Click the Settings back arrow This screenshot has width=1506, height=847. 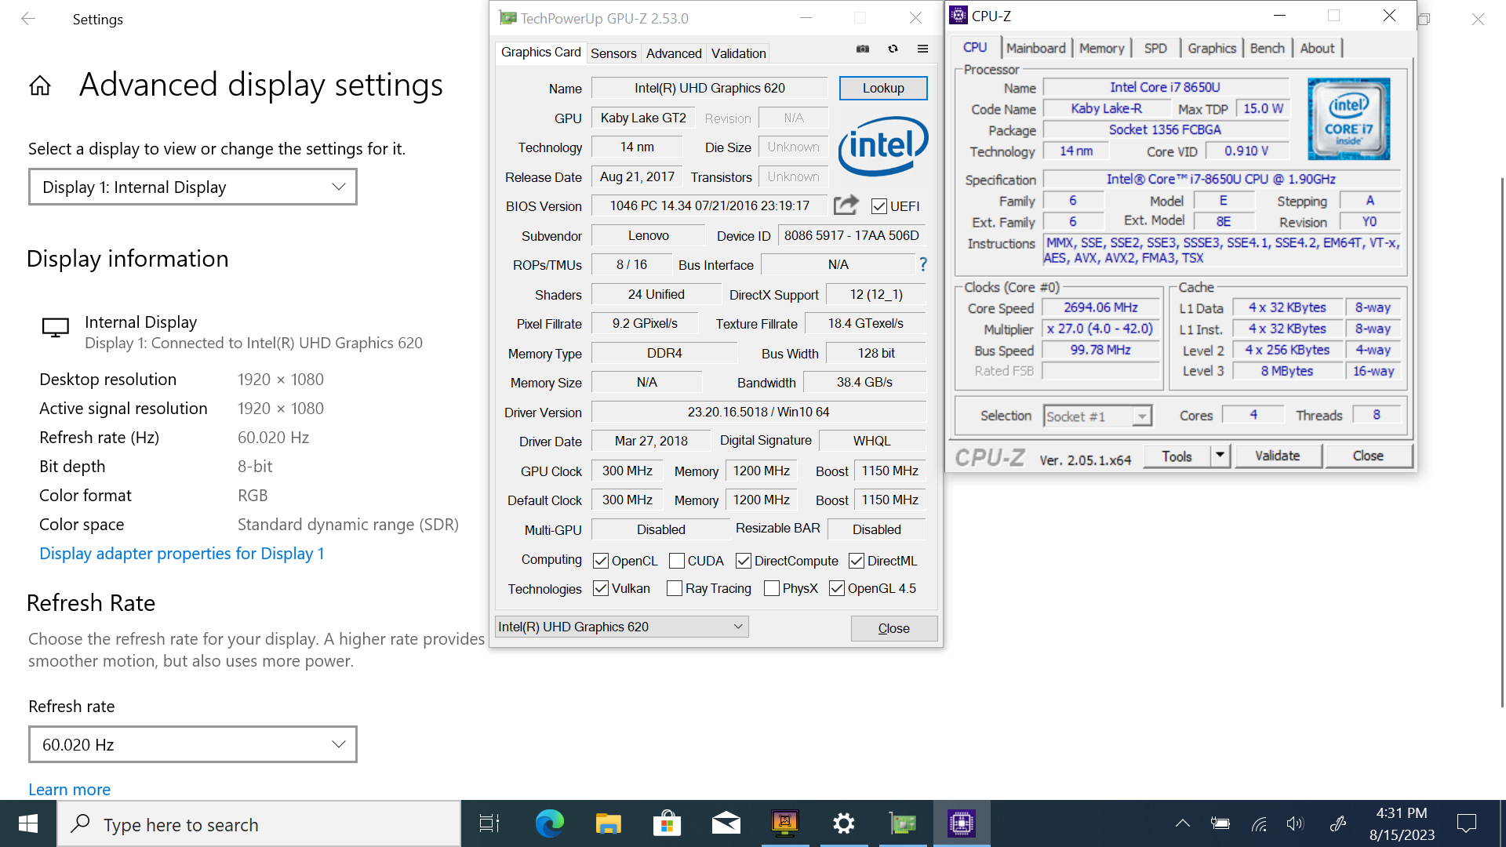[28, 19]
